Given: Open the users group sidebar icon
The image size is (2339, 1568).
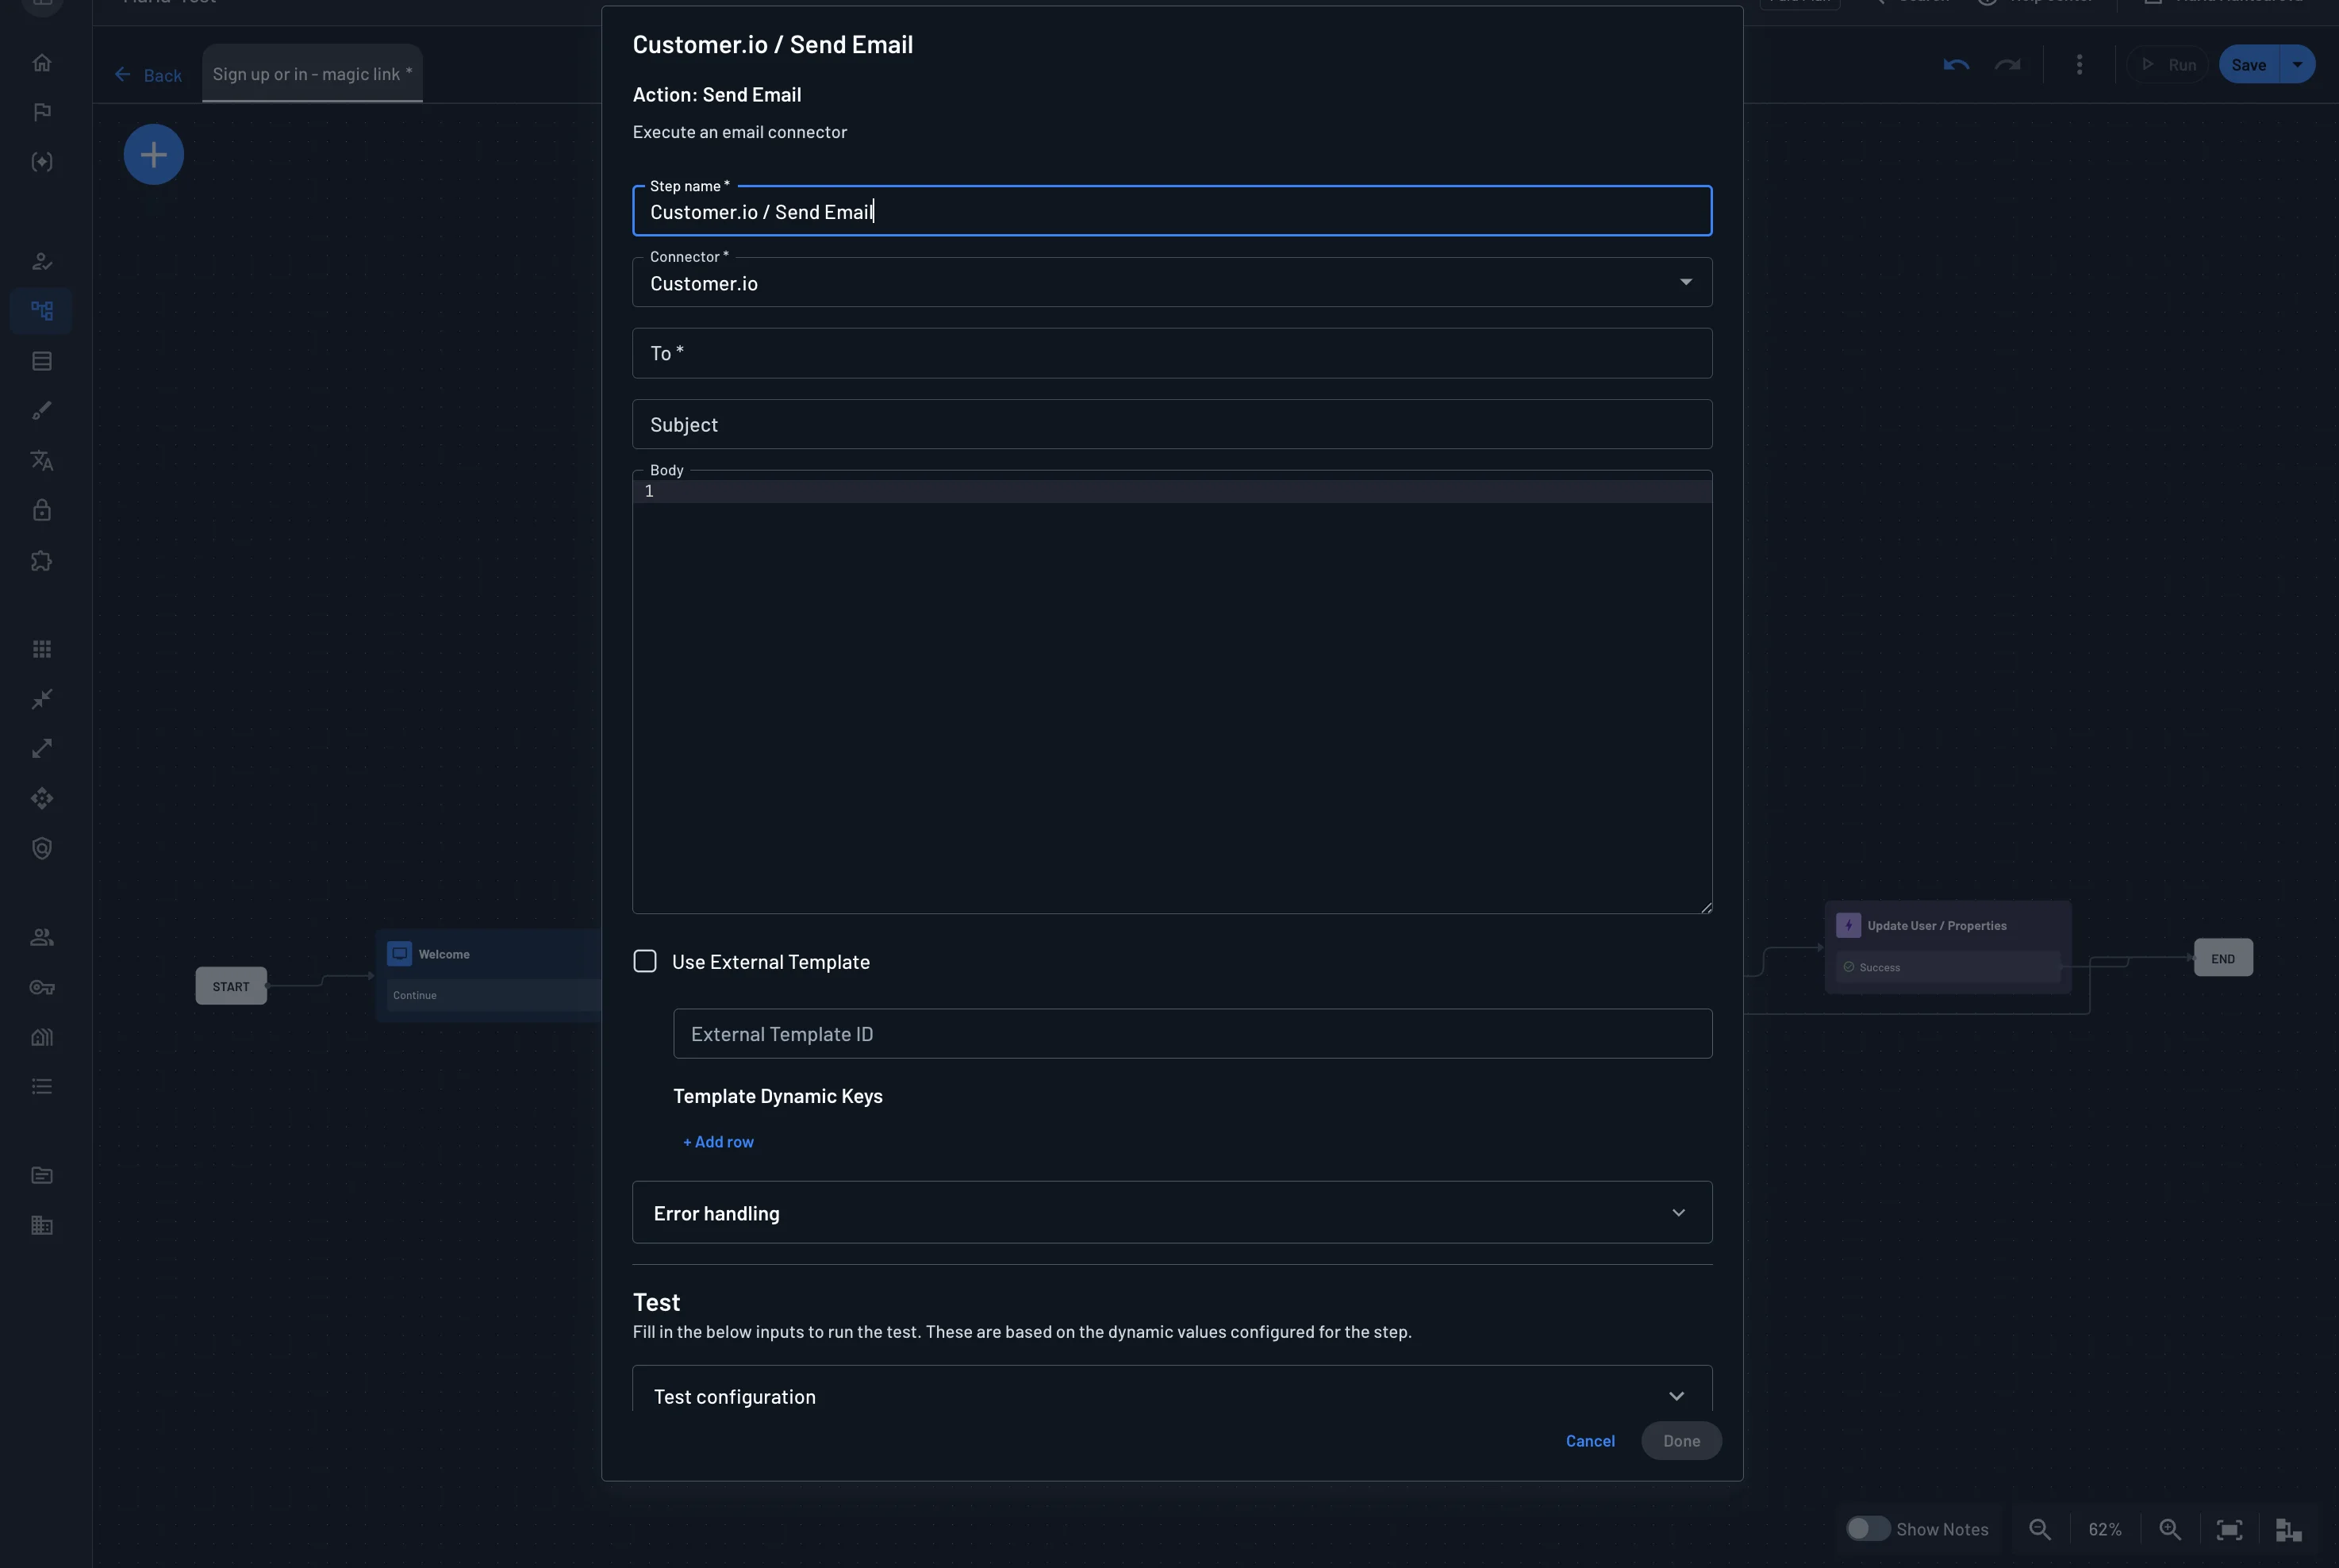Looking at the screenshot, I should coord(42,937).
